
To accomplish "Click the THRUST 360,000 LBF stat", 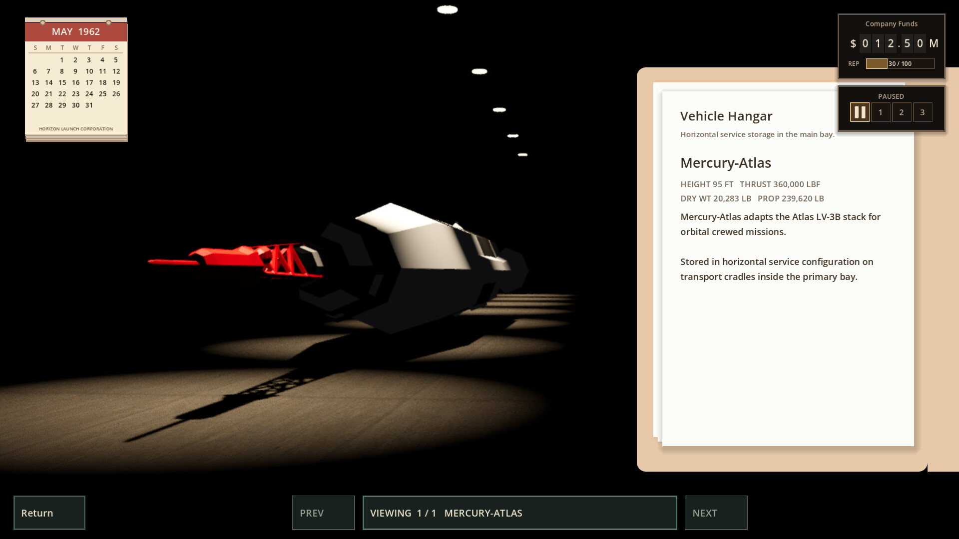I will coord(780,184).
